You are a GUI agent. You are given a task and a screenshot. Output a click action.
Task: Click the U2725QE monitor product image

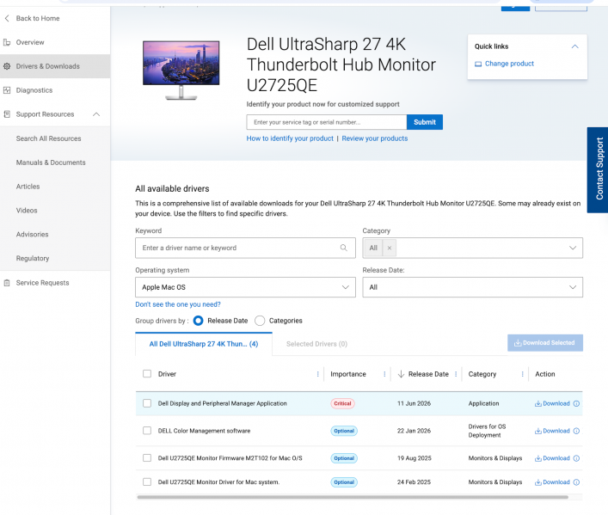click(181, 71)
